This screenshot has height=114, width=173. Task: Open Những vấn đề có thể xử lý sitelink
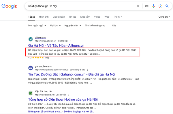(45, 112)
